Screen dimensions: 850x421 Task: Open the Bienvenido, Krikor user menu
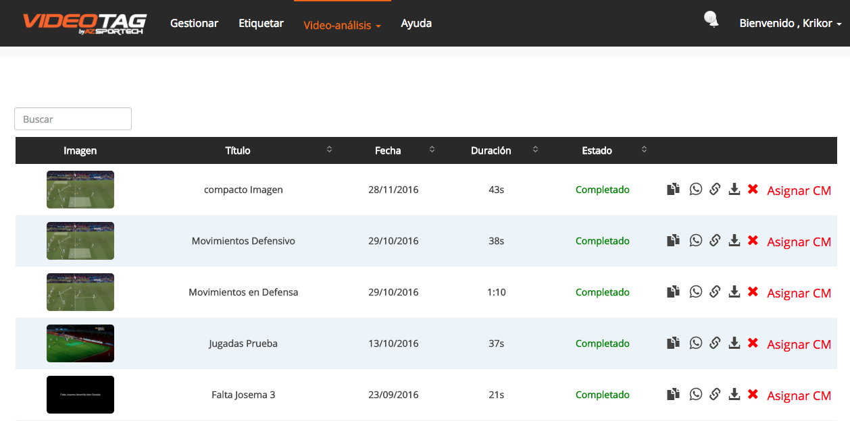(790, 24)
